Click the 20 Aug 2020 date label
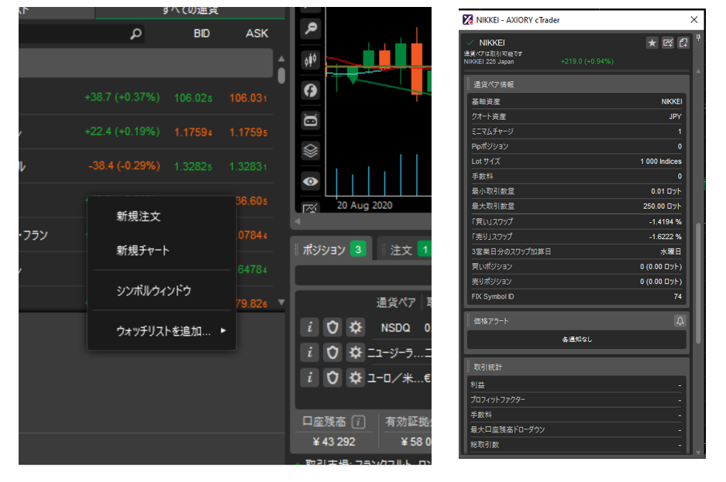The image size is (726, 482). [364, 205]
